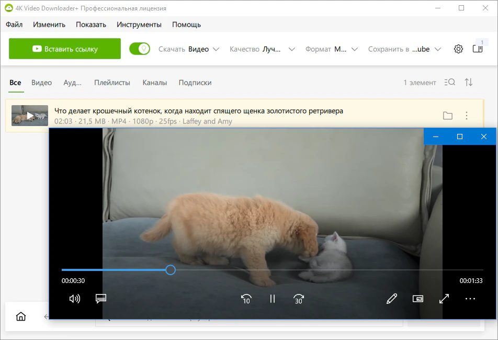The image size is (498, 340).
Task: Click the green Paste Link button
Action: click(65, 49)
